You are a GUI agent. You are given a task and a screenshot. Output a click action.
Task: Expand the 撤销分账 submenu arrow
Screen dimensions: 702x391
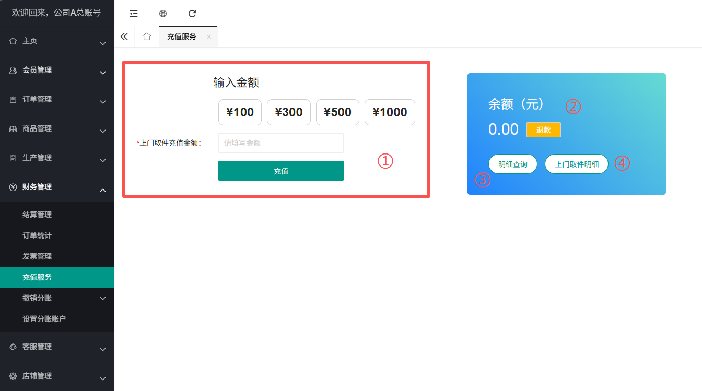click(103, 298)
